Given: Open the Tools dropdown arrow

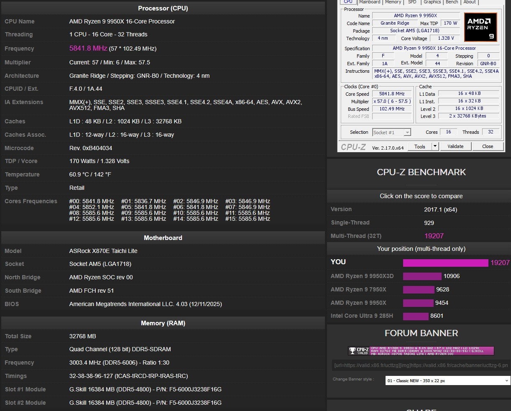Looking at the screenshot, I should pos(435,146).
